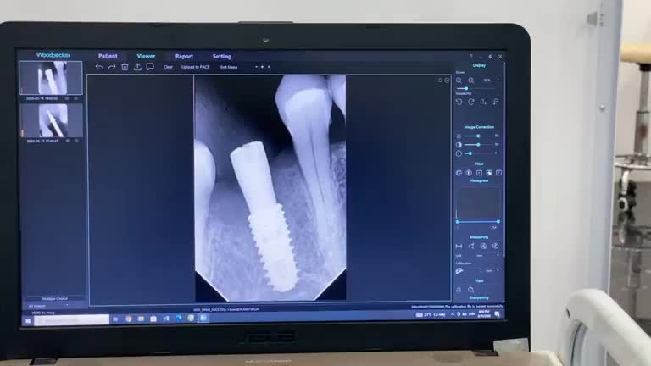Screen dimensions: 651x366
Task: Click the Multiple Choice button
Action: tap(55, 299)
